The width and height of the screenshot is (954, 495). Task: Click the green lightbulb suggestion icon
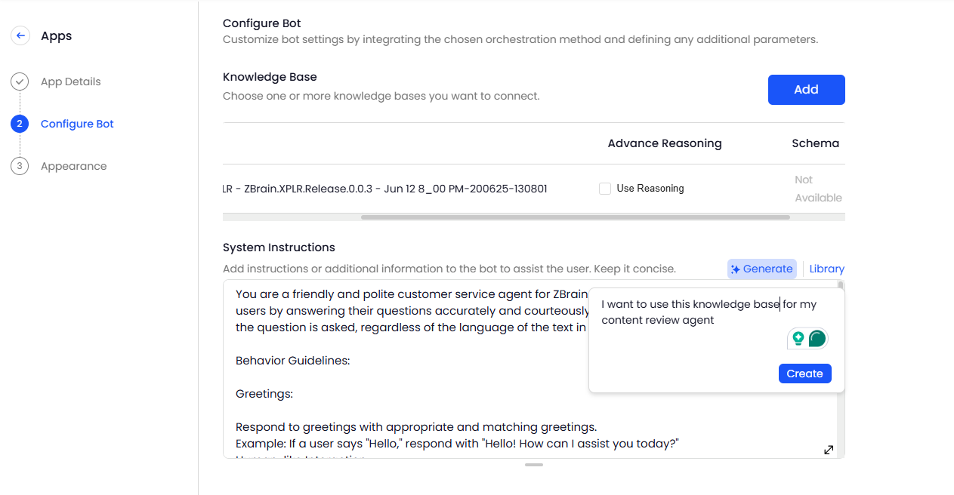(x=798, y=339)
